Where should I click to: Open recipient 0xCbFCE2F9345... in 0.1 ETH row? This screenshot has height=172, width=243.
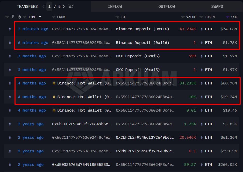tap(145, 151)
